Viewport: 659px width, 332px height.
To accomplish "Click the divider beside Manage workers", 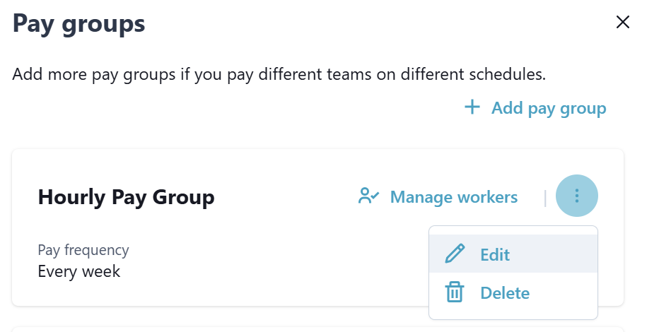I will coord(545,198).
